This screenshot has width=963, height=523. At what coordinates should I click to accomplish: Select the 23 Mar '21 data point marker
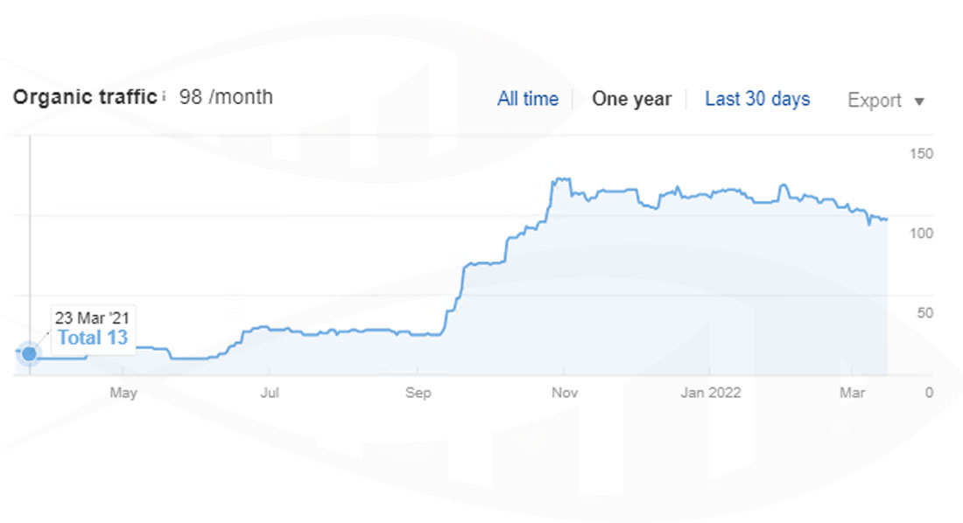(29, 353)
